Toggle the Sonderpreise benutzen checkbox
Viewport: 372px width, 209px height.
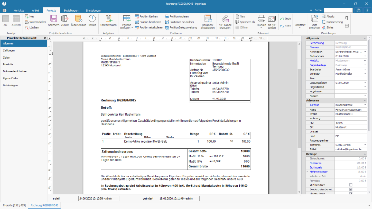[x=351, y=189]
